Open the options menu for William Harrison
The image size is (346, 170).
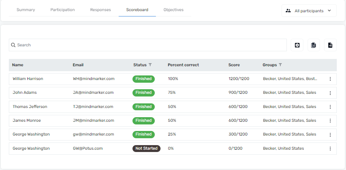[x=330, y=79]
